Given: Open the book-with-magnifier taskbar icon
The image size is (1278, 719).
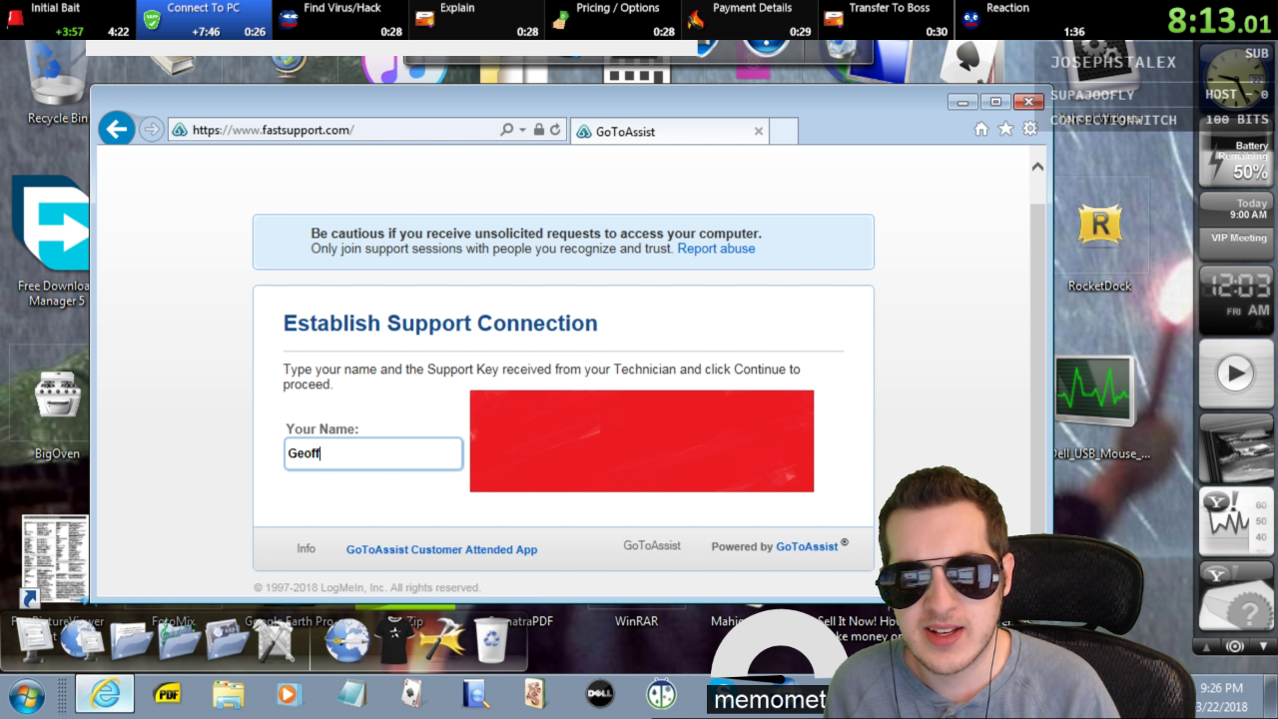Looking at the screenshot, I should pos(475,693).
